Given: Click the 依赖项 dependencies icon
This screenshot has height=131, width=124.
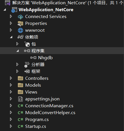Looking at the screenshot, I should (20, 37).
